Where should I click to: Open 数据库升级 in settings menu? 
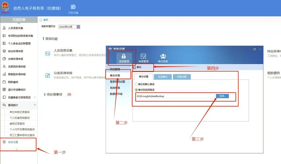click(x=116, y=94)
